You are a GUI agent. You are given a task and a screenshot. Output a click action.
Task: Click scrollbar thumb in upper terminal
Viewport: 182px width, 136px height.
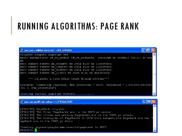pos(154,74)
